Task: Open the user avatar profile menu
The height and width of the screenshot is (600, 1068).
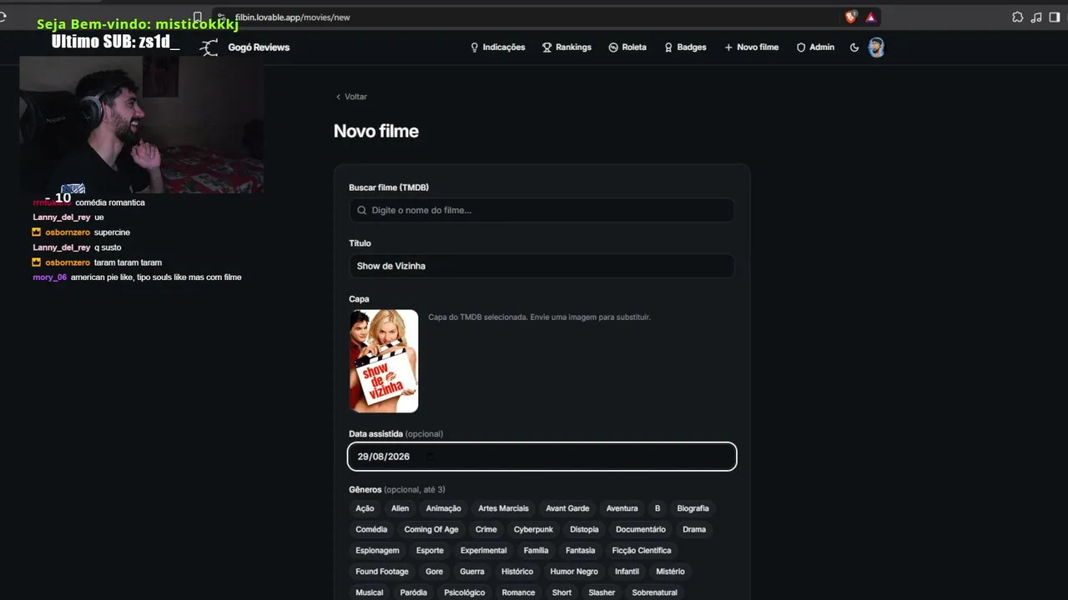Action: point(876,47)
